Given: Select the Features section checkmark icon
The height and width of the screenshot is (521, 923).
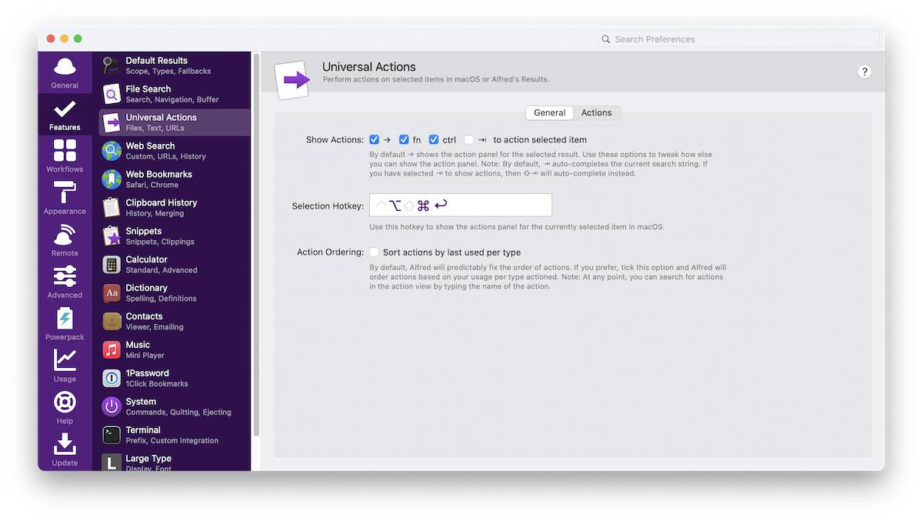Looking at the screenshot, I should pyautogui.click(x=65, y=109).
